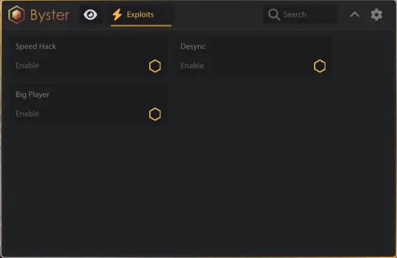
Task: Click the empty area below Desync panel
Action: (x=253, y=152)
